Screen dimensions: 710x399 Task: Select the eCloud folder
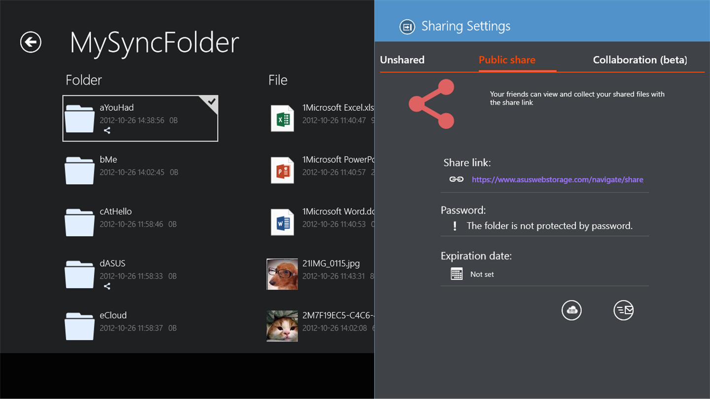[x=141, y=326]
